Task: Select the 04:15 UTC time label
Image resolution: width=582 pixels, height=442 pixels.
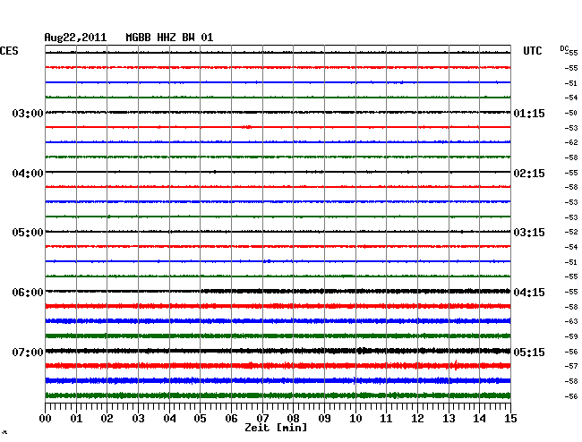Action: click(x=529, y=293)
